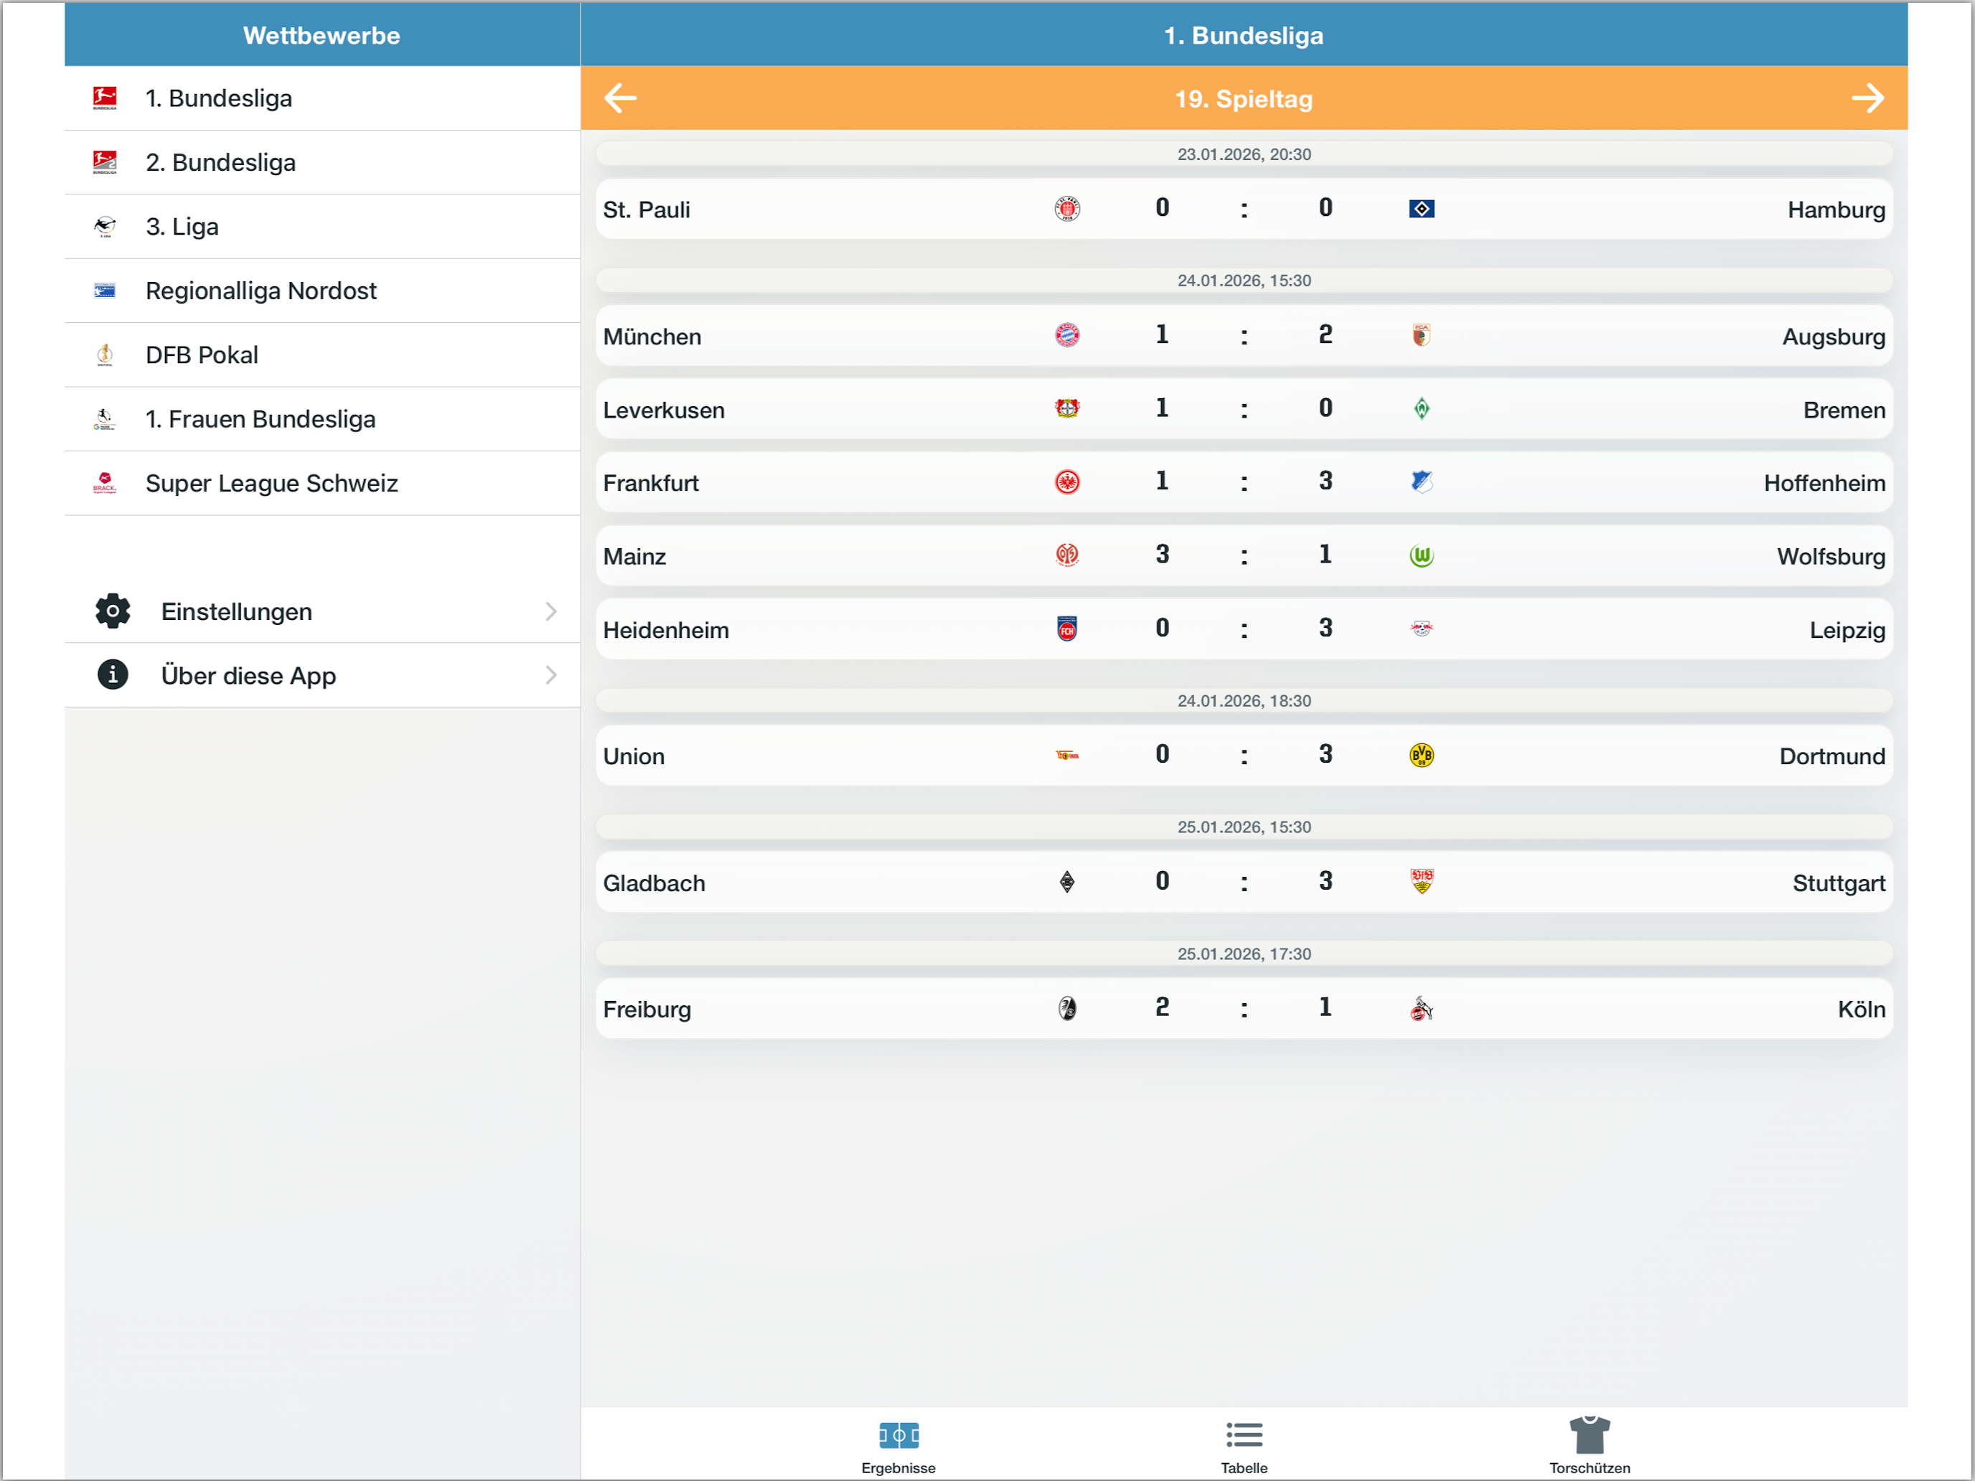Click the St. Pauli club crest
This screenshot has height=1481, width=1975.
1067,209
